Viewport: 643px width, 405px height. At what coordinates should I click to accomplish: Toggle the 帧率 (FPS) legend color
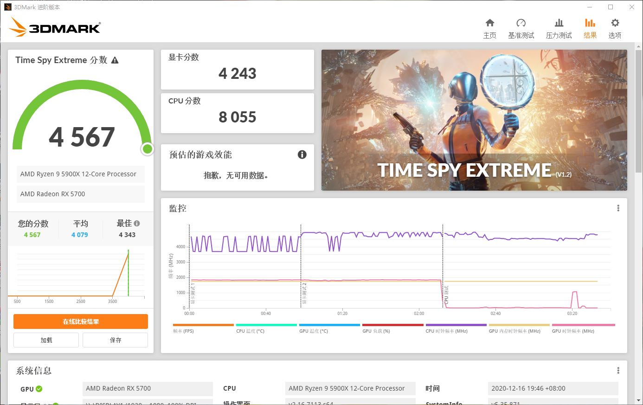point(203,325)
